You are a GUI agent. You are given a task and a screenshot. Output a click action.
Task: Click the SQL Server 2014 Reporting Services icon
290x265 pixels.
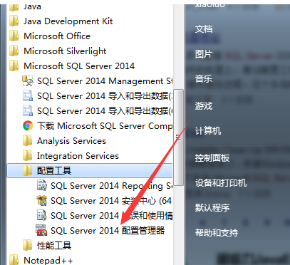pos(42,185)
